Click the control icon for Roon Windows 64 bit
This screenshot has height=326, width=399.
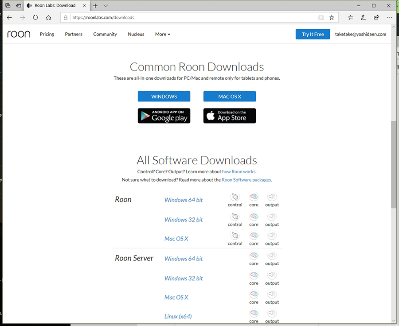[x=235, y=197]
